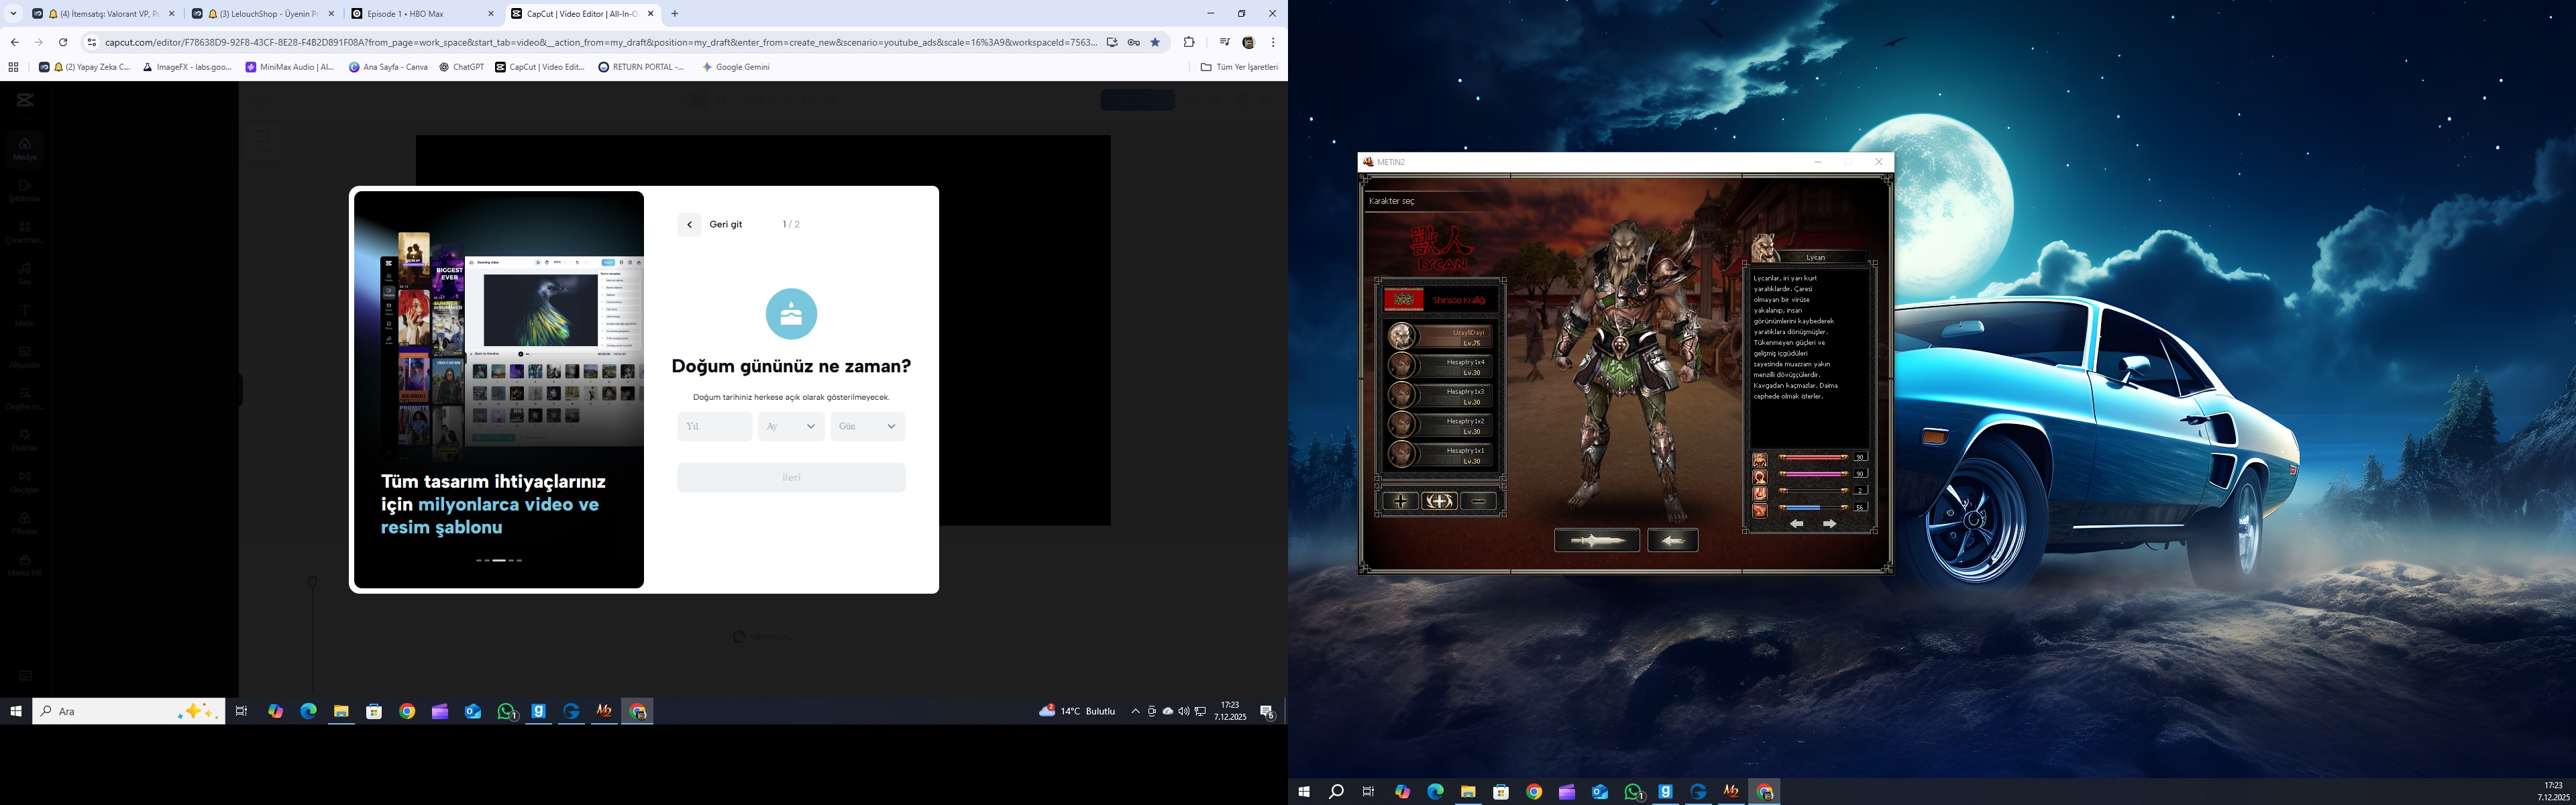
Task: Click the Lycan portrait above the description
Action: [x=1765, y=248]
